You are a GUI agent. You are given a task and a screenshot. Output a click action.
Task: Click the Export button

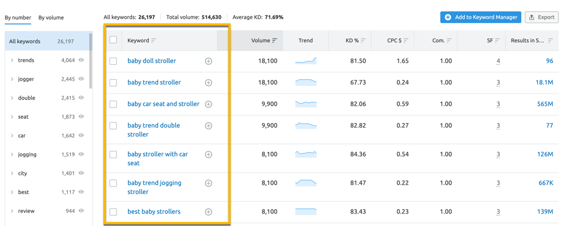click(541, 17)
